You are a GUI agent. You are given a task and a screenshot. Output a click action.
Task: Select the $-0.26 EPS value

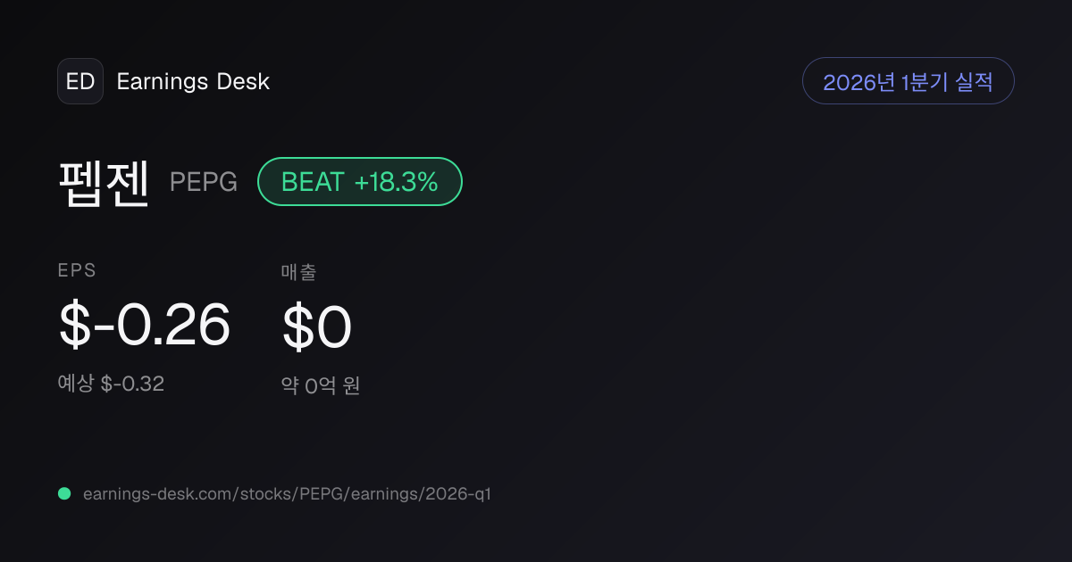coord(145,325)
